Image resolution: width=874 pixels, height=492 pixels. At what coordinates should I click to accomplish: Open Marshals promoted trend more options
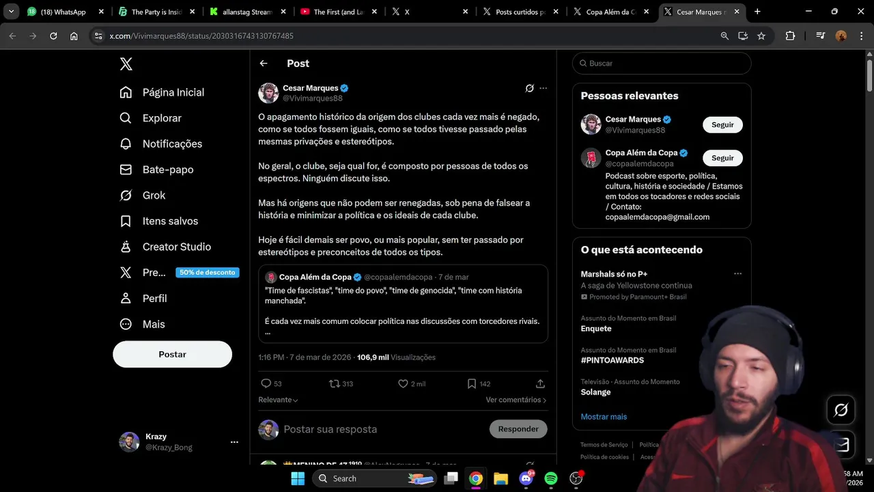[x=737, y=273]
